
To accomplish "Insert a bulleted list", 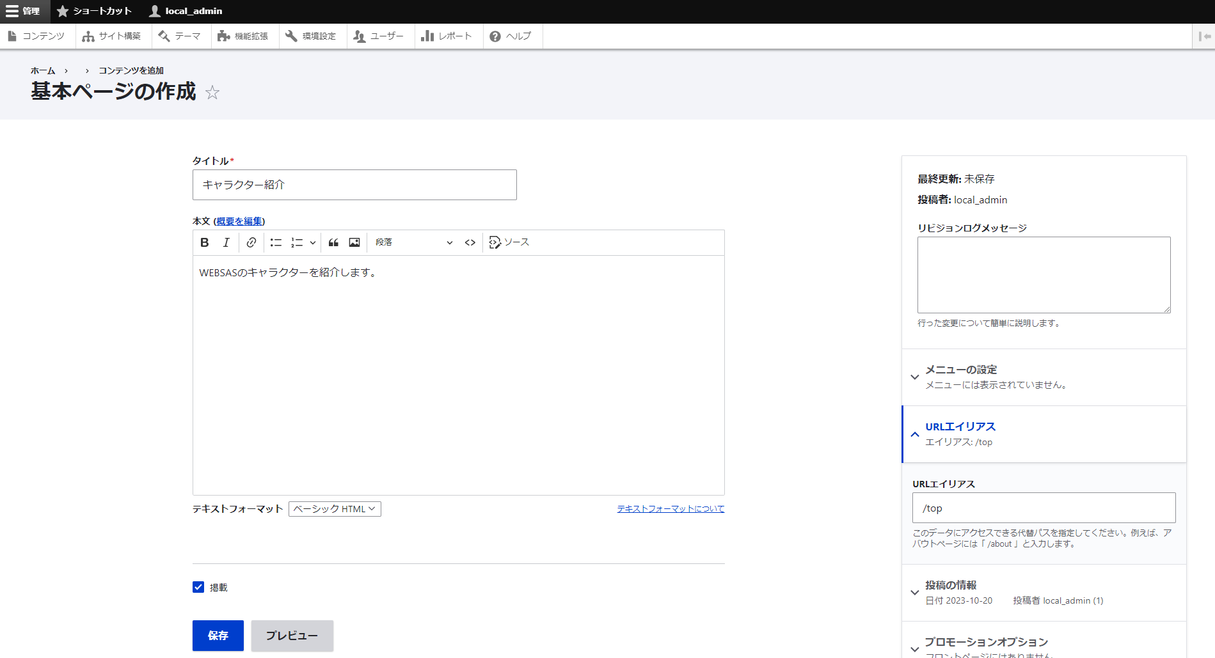I will [276, 242].
